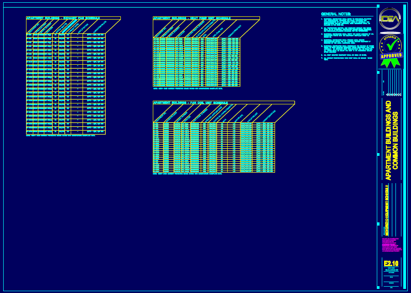Click the magenta disclaimer text block
Viewport: 411px width, 293px height.
(x=391, y=246)
